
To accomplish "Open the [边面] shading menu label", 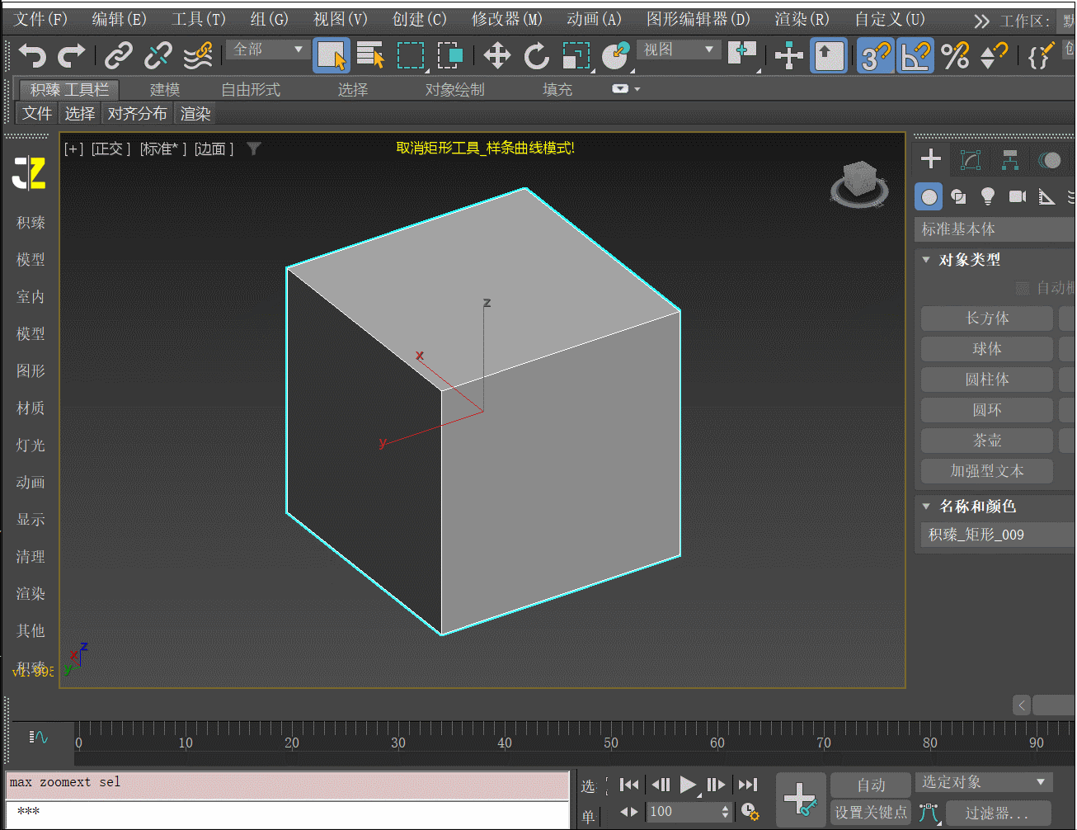I will (214, 149).
